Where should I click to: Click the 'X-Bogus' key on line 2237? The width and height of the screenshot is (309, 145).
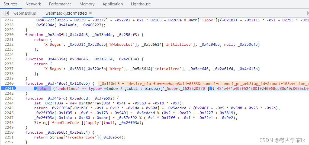point(53,69)
